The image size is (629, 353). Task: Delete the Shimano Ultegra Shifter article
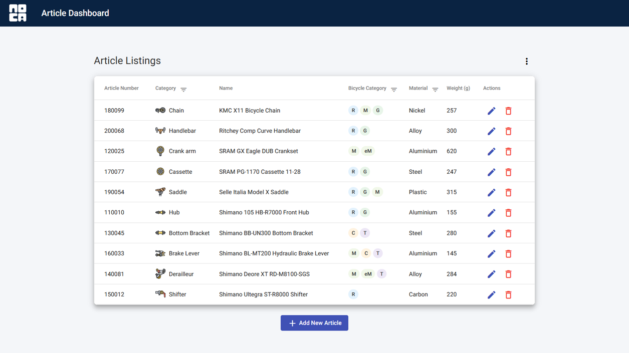508,295
